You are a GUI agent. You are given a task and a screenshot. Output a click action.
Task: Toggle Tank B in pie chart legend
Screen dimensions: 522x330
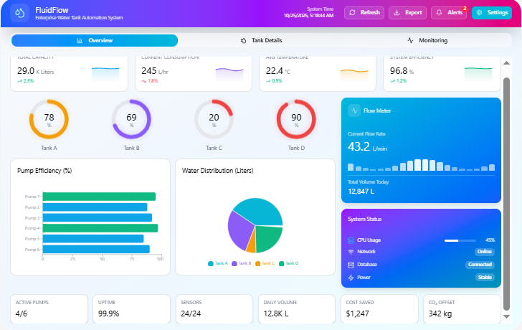click(242, 263)
